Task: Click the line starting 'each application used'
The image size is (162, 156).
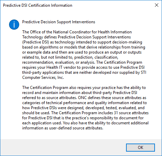Action: click(x=85, y=123)
